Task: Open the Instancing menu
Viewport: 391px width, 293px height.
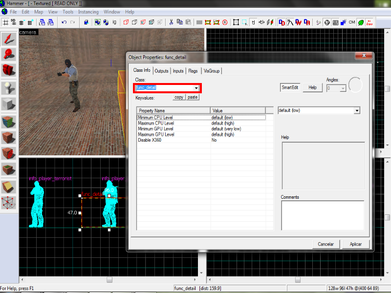Action: tap(88, 12)
